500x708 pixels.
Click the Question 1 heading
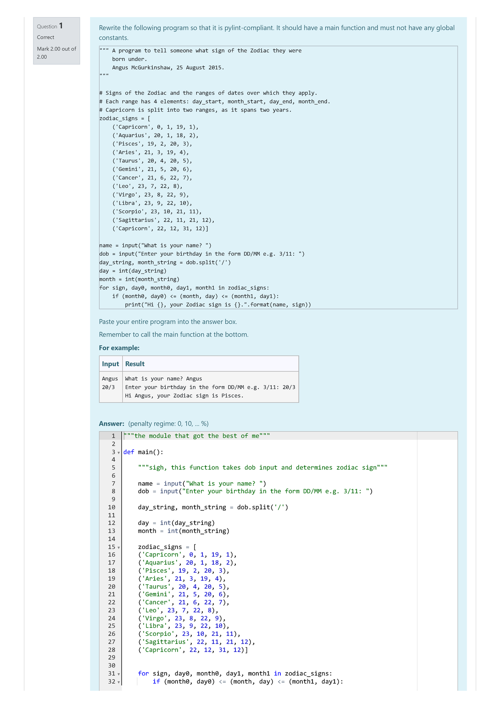(50, 26)
